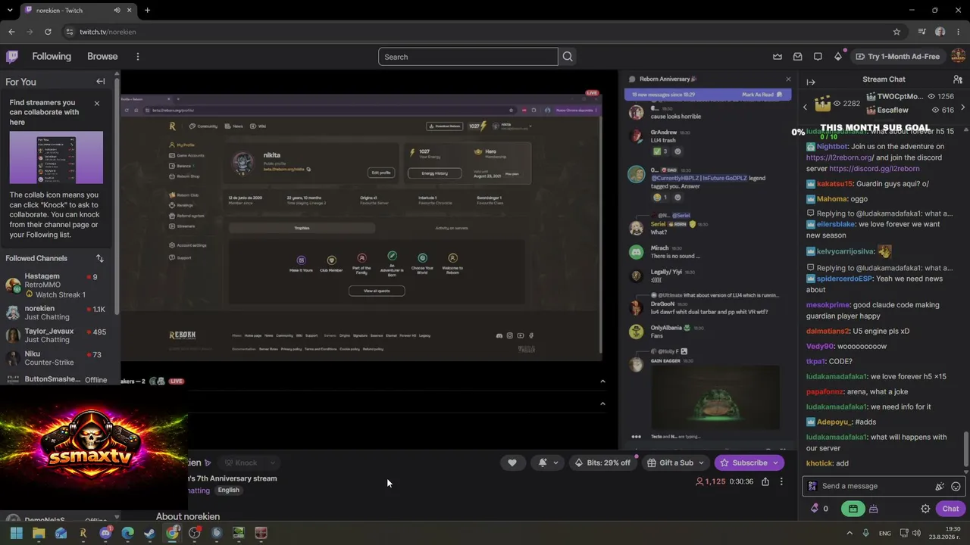Open the notification bell dropdown
This screenshot has width=970, height=545.
[x=548, y=462]
